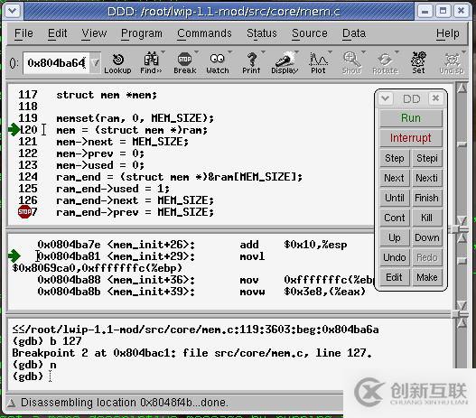The image size is (476, 418).
Task: Click the Next button
Action: (395, 178)
